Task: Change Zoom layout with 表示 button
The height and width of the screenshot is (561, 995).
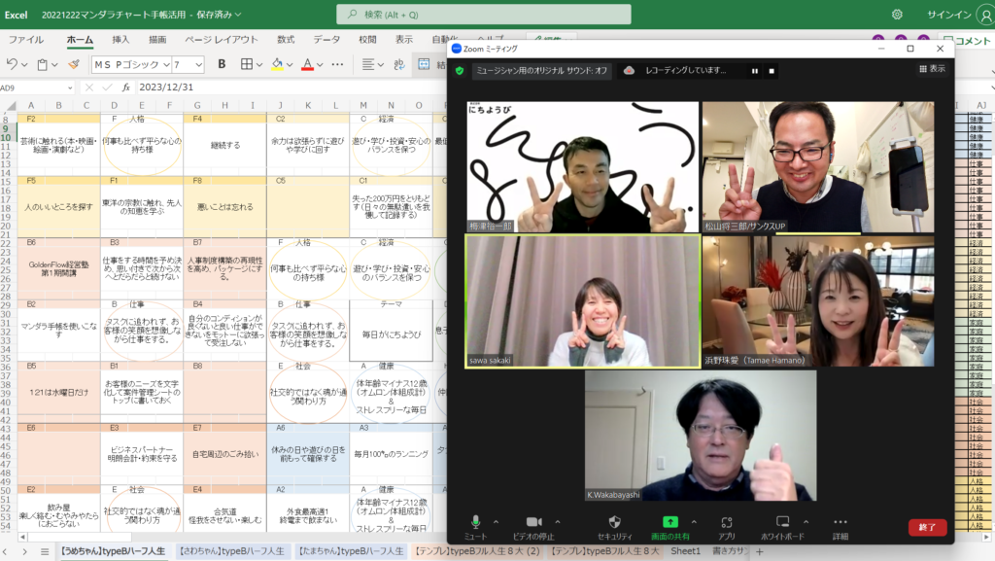Action: (932, 69)
